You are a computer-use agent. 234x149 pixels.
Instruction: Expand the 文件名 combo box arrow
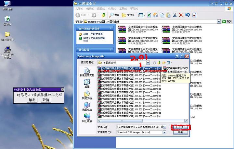164,127
